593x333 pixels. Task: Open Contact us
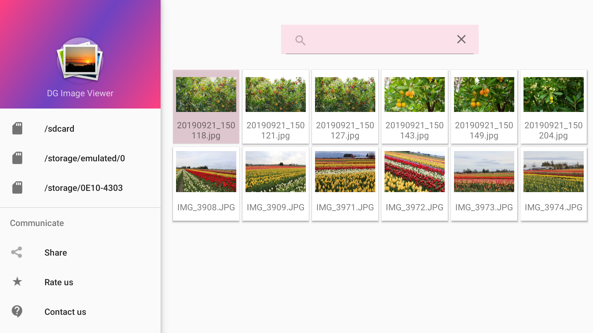tap(65, 312)
